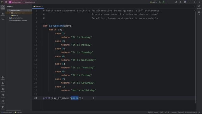Screen dimensions: 202x114
Task: Open main run configuration dropdown
Action: pos(154,2)
